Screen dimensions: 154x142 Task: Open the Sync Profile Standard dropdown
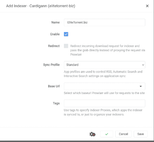[x=104, y=65]
